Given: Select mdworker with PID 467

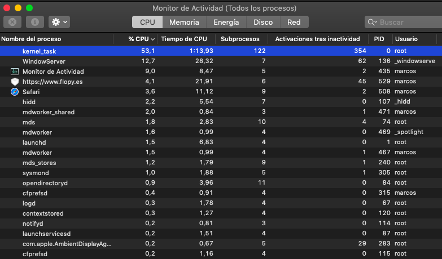Looking at the screenshot, I should 37,153.
